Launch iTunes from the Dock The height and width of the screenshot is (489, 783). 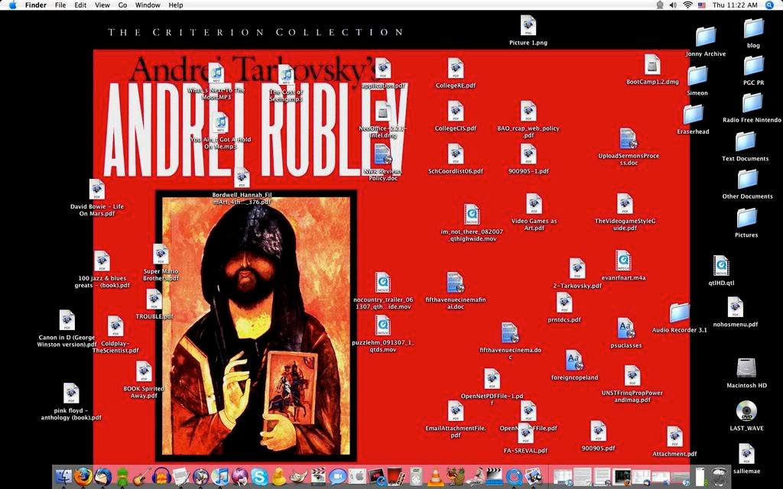[220, 477]
